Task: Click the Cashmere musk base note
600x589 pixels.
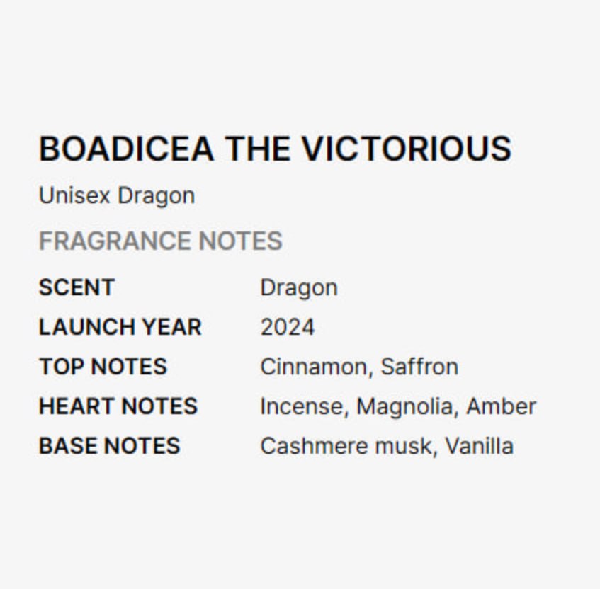Action: (346, 446)
